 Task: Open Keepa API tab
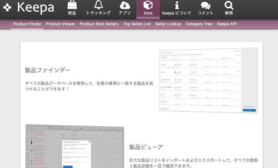tap(227, 24)
